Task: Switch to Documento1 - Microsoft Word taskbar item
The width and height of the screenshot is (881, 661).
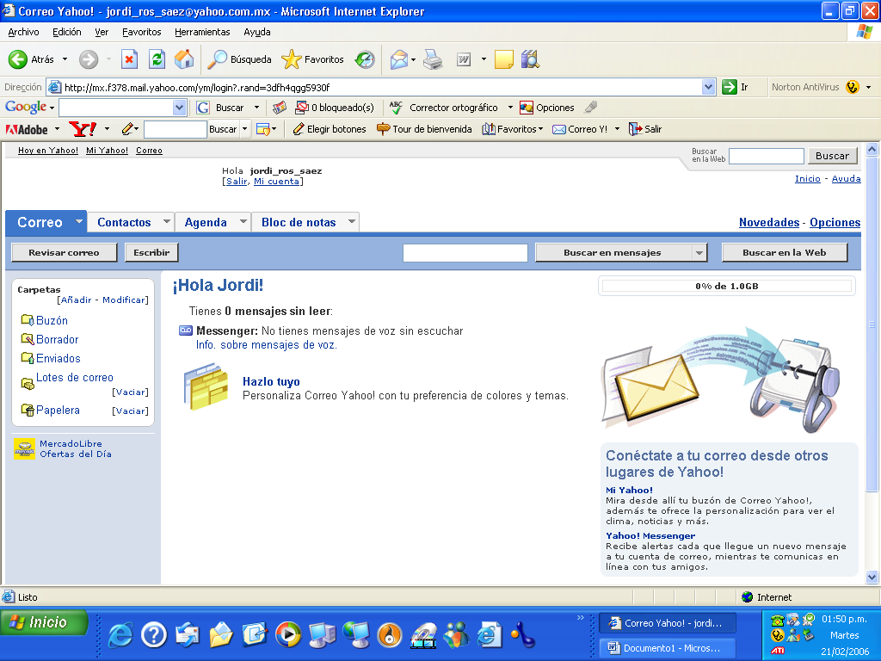Action: point(668,648)
